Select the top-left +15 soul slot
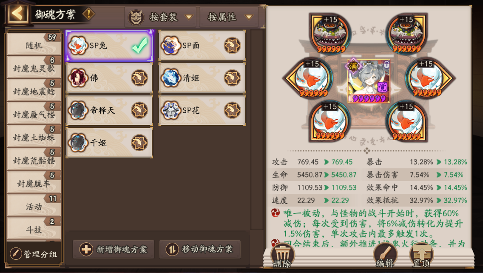This screenshot has width=483, height=273. (330, 33)
